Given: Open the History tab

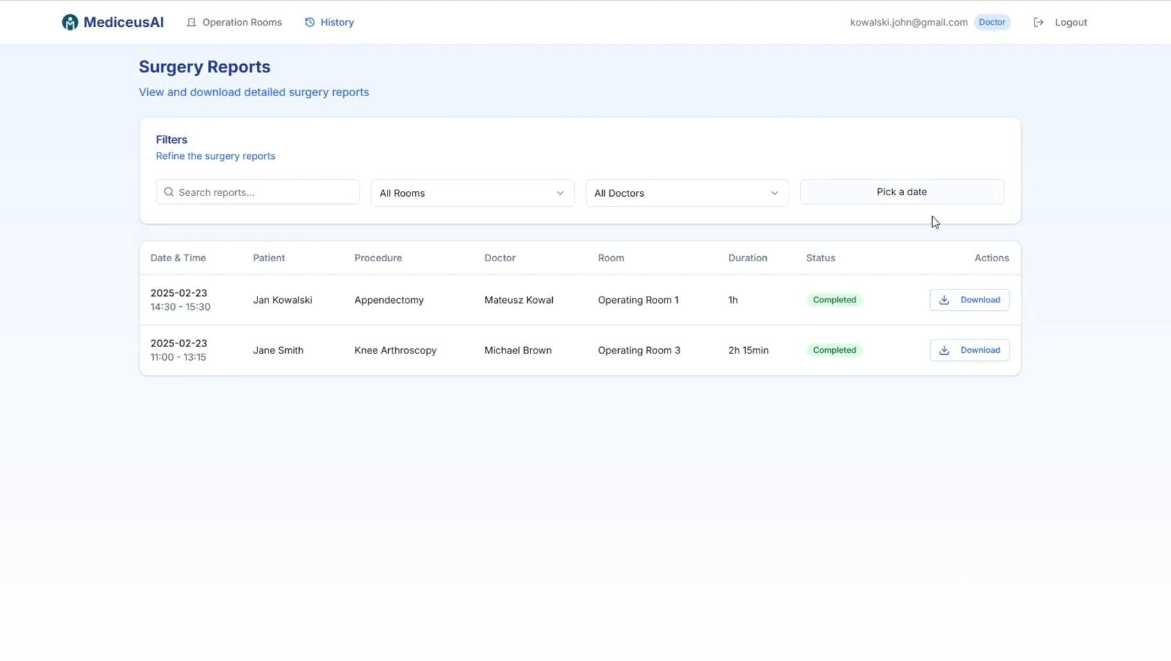Looking at the screenshot, I should click(x=329, y=22).
